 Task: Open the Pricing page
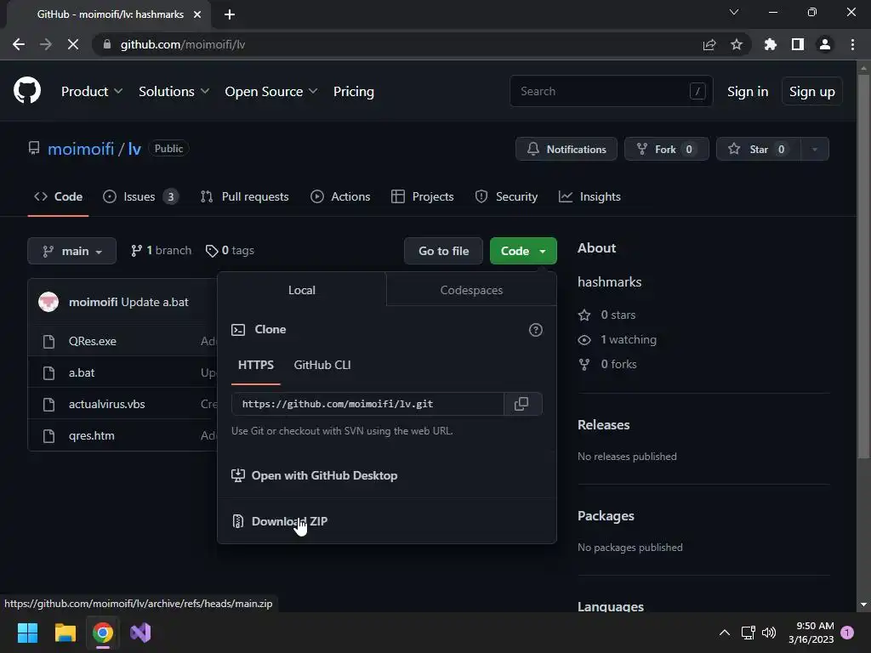point(353,91)
